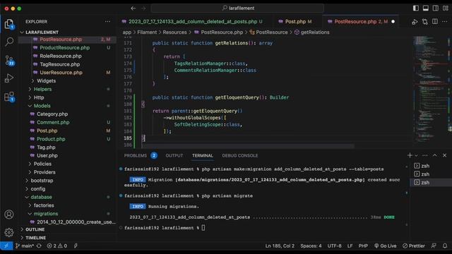Viewport: 452px width, 254px height.
Task: Open the Accounts menu icon
Action: 9,214
